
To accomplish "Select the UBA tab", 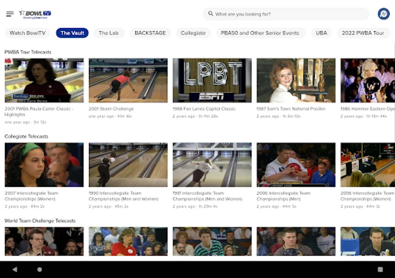I will click(321, 33).
